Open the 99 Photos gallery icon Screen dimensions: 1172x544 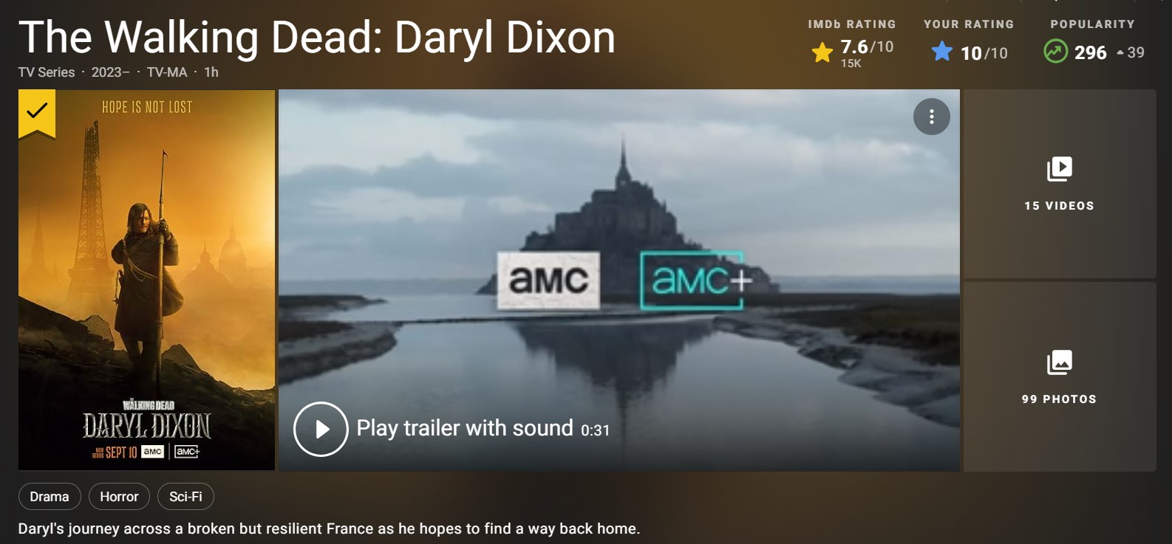pyautogui.click(x=1059, y=362)
